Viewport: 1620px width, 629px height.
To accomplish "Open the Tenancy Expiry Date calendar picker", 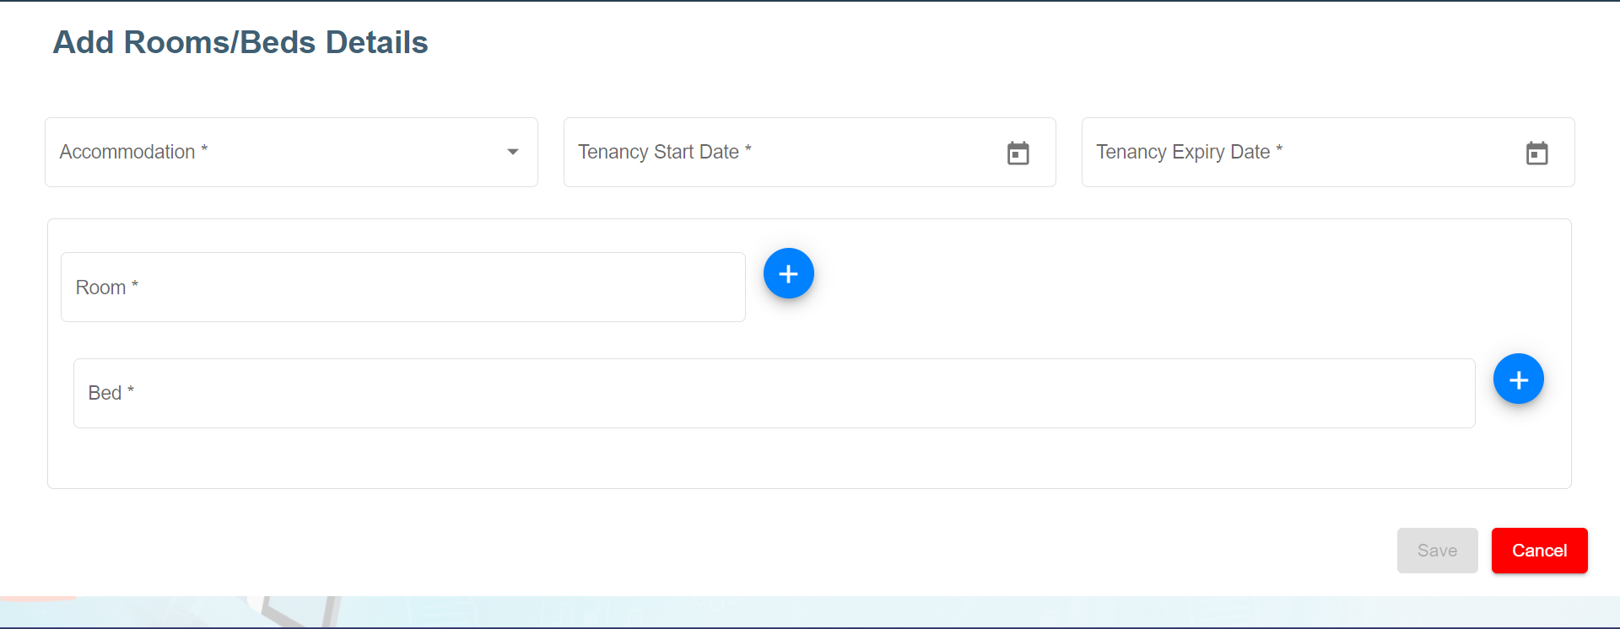I will click(1536, 153).
